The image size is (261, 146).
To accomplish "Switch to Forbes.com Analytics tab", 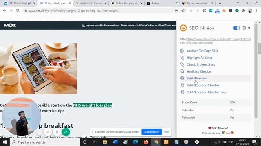I will coord(197,3).
